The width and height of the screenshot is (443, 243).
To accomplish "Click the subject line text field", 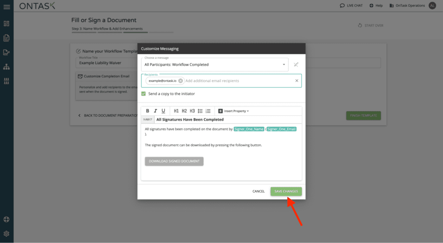I will (x=228, y=119).
